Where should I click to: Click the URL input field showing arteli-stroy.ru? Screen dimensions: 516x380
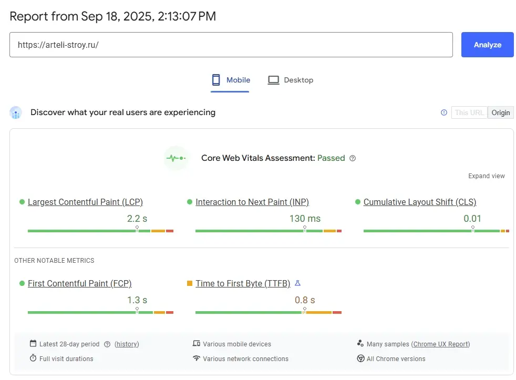coord(231,45)
